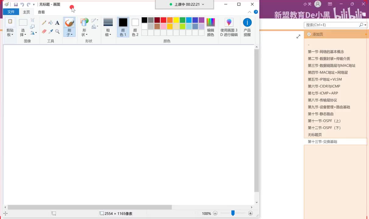The height and width of the screenshot is (219, 369).
Task: Click the zoom slider handle
Action: click(233, 213)
